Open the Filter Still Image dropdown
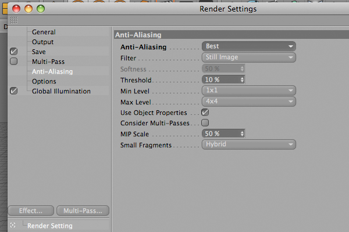 click(249, 57)
